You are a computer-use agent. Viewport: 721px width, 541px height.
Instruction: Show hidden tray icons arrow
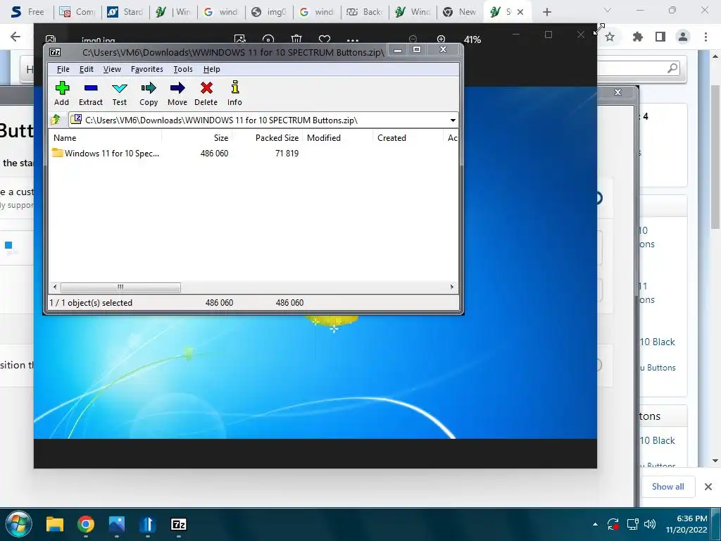595,524
